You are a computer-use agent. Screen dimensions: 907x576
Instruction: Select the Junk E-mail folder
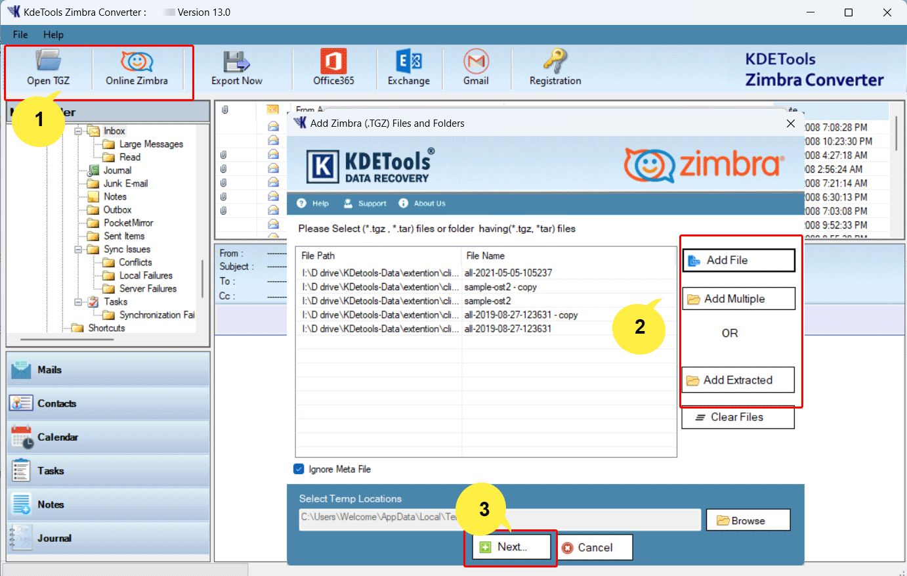tap(125, 183)
